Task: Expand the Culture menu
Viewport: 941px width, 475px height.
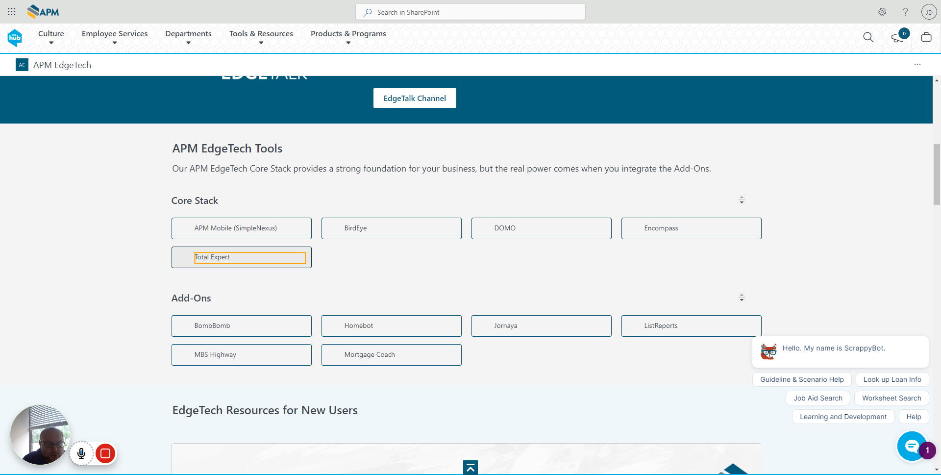Action: tap(51, 38)
